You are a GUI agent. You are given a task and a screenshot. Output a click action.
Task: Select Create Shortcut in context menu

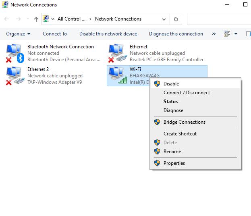195,134
